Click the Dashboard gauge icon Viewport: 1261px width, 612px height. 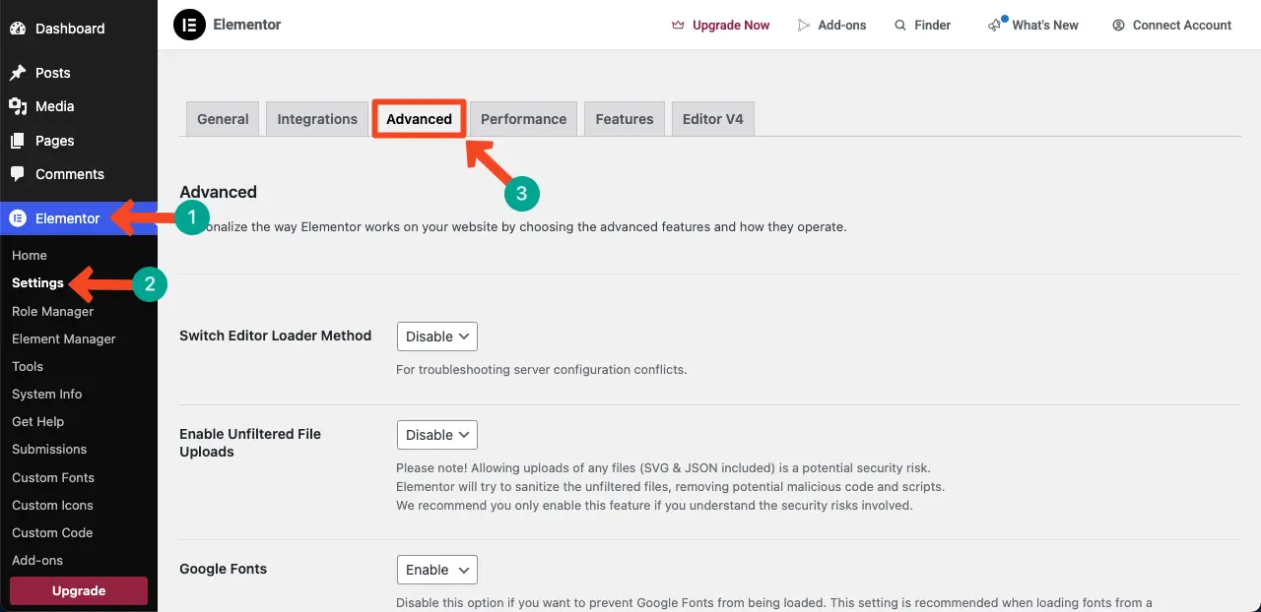coord(18,29)
